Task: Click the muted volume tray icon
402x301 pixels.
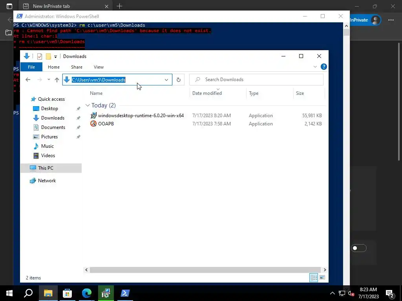Action: (351, 293)
